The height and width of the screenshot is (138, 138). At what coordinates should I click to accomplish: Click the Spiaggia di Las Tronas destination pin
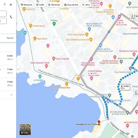click(99, 122)
